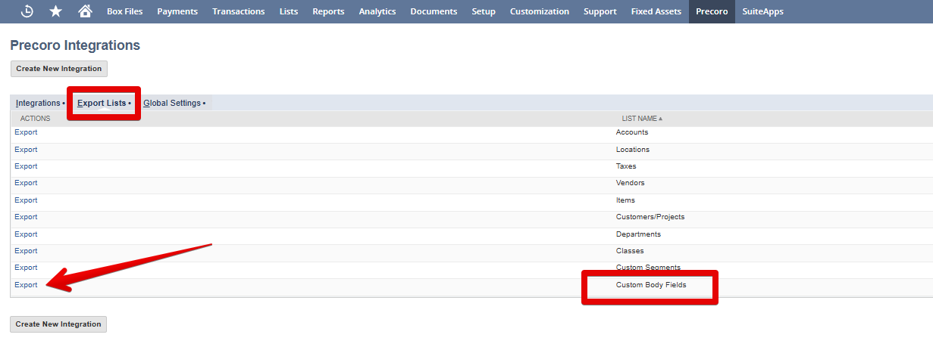Open the Fixed Assets menu
The width and height of the screenshot is (933, 347).
coord(656,11)
